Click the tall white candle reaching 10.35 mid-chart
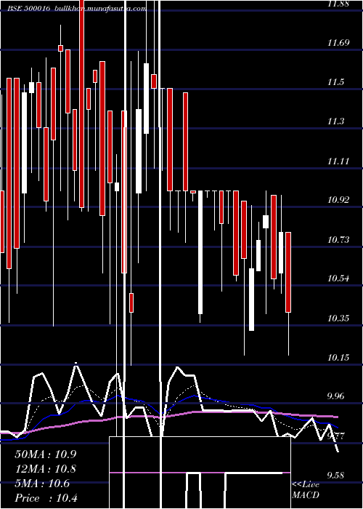363x509 pixels. 200,252
